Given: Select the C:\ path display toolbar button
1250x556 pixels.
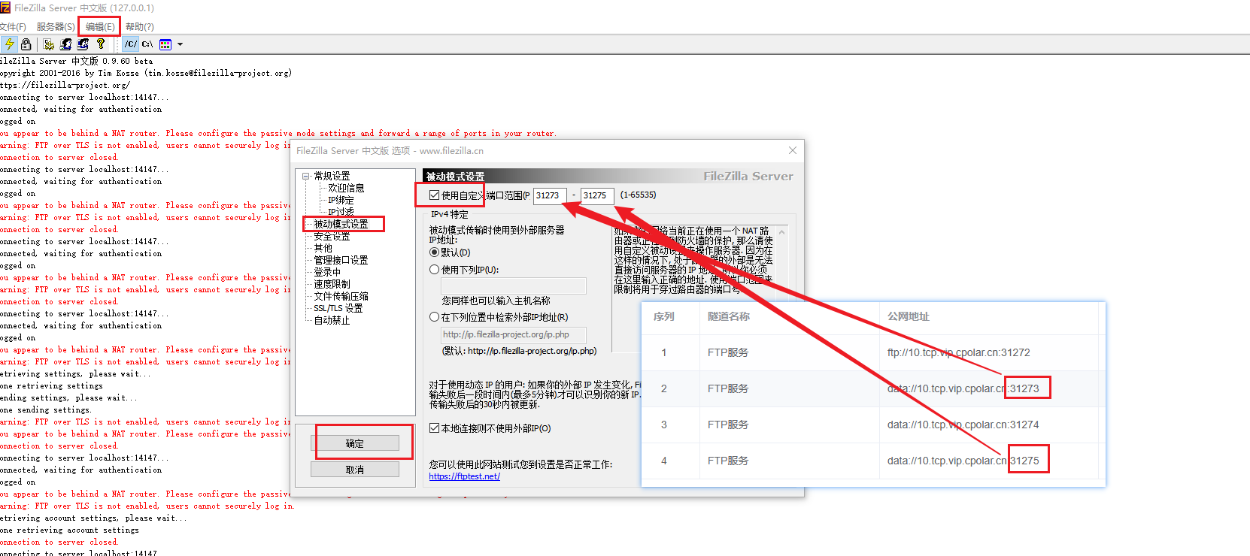Looking at the screenshot, I should (x=147, y=44).
